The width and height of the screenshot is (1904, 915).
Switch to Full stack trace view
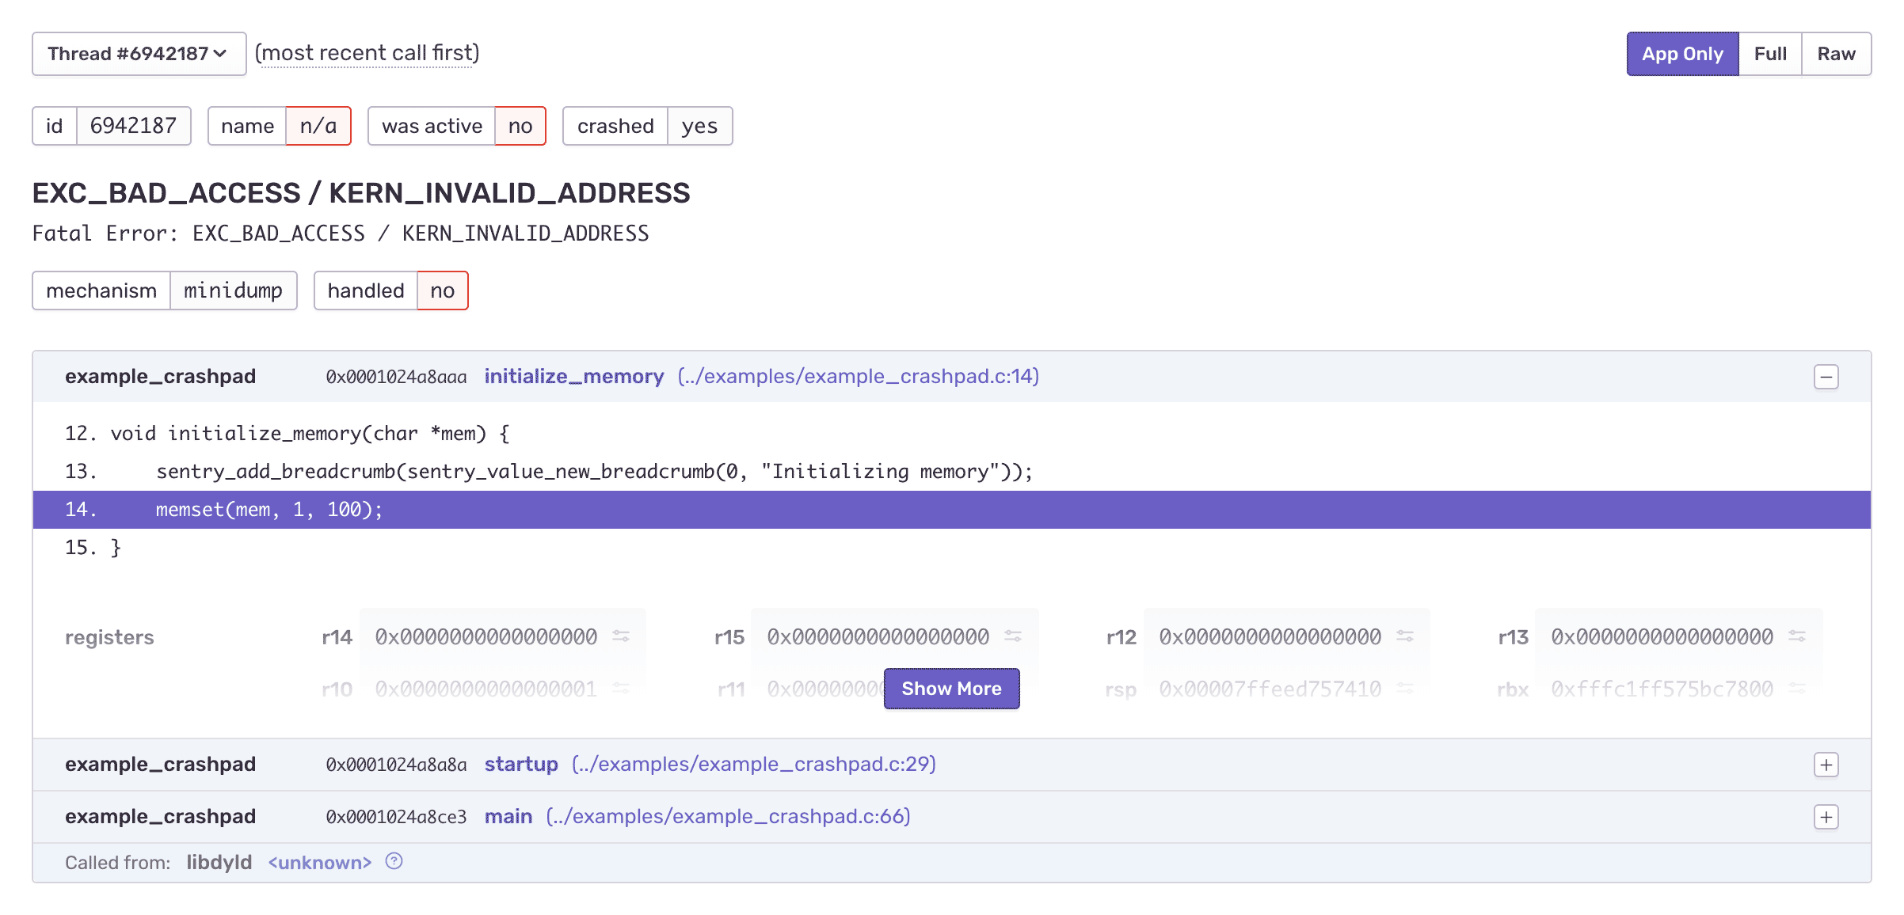click(x=1770, y=54)
